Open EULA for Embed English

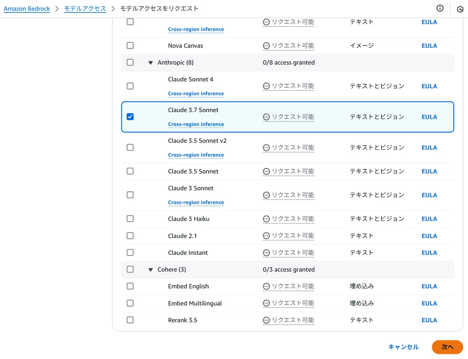point(429,286)
